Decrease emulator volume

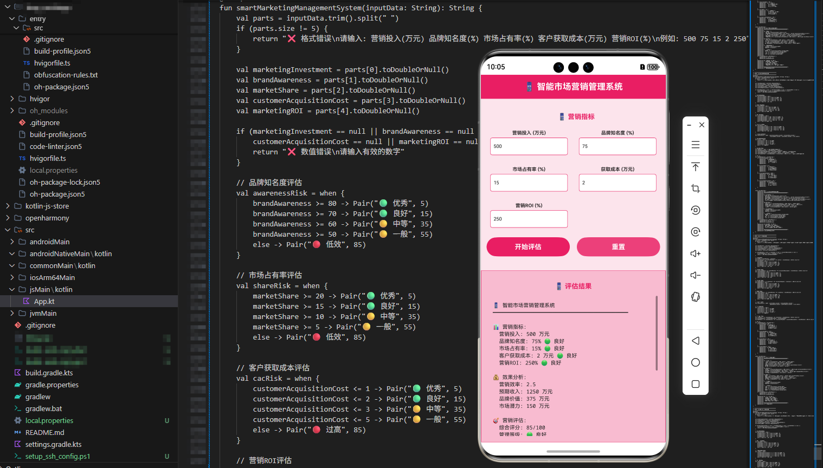pos(696,275)
